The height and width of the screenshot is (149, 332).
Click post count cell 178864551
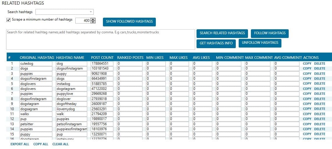pos(102,63)
